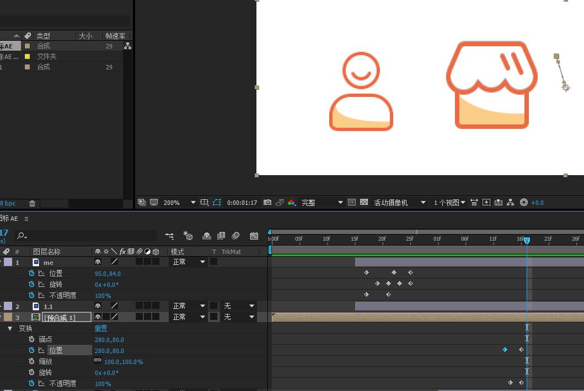
Task: Click the 类型 column header
Action: [44, 36]
